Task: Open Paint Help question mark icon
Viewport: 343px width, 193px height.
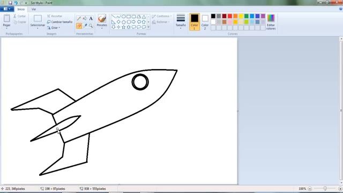Action: click(341, 9)
